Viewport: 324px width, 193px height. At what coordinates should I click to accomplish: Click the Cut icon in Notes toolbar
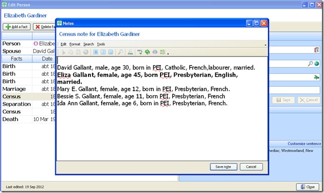[x=63, y=52]
